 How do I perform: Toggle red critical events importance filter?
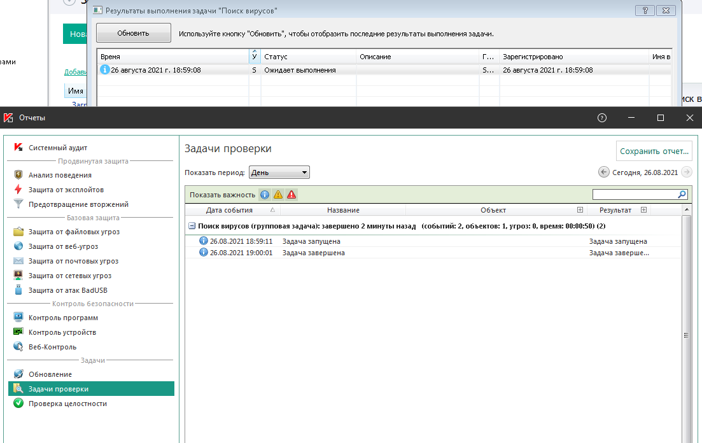coord(291,195)
